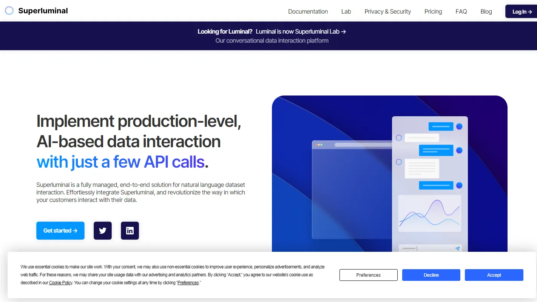Follow the 'Luminal is now Superluminal Lab' link

301,32
